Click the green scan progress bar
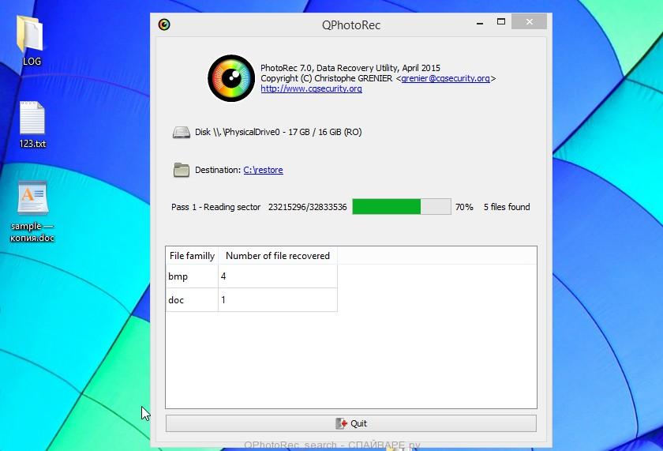 tap(402, 207)
